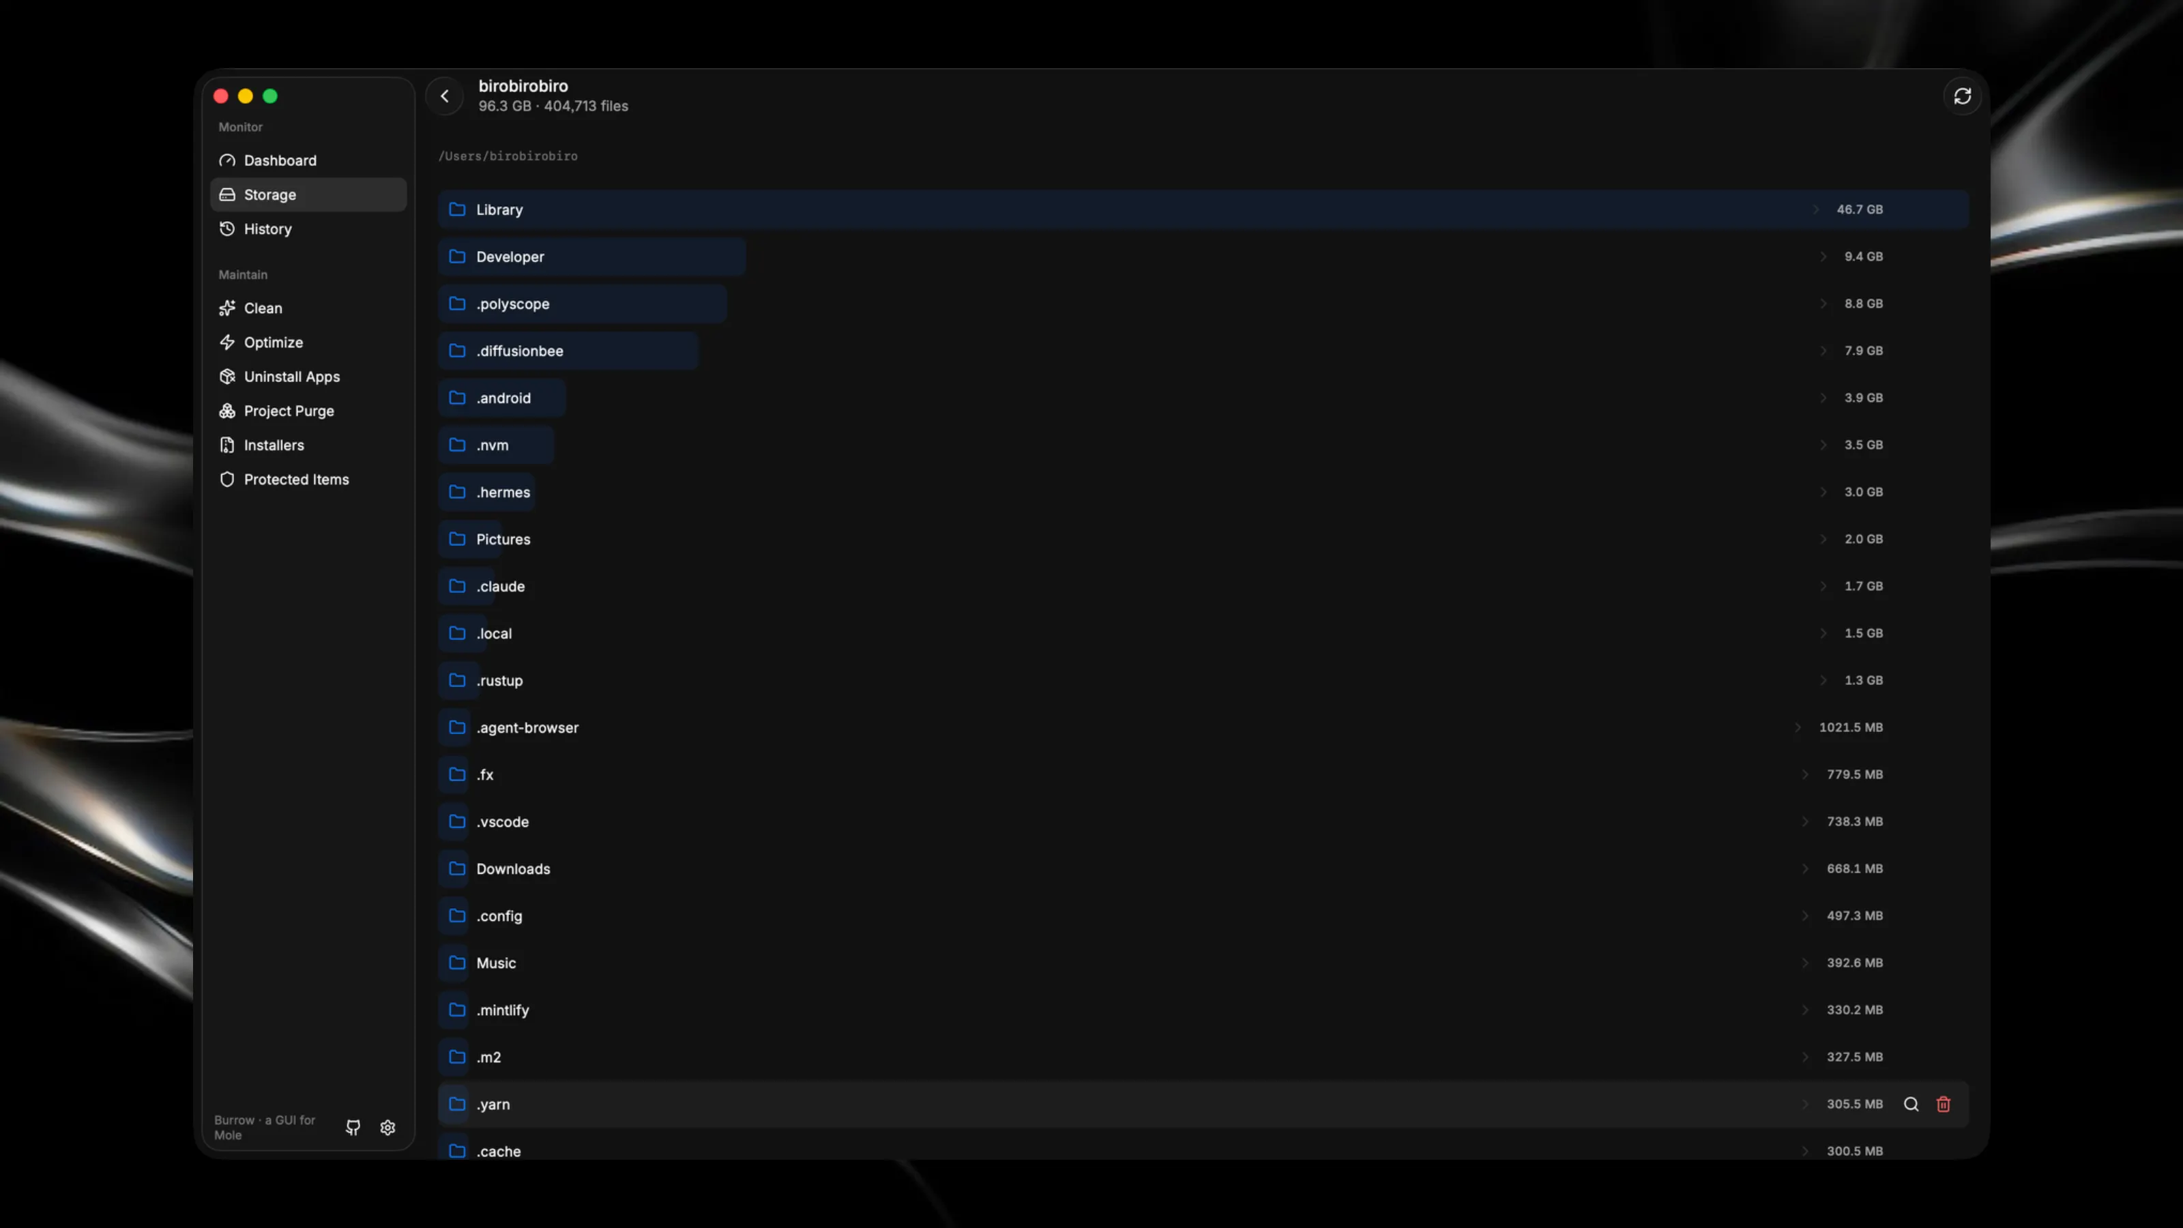Click the Burrow · a GUI for Mole text
Viewport: 2183px width, 1228px height.
click(x=265, y=1127)
